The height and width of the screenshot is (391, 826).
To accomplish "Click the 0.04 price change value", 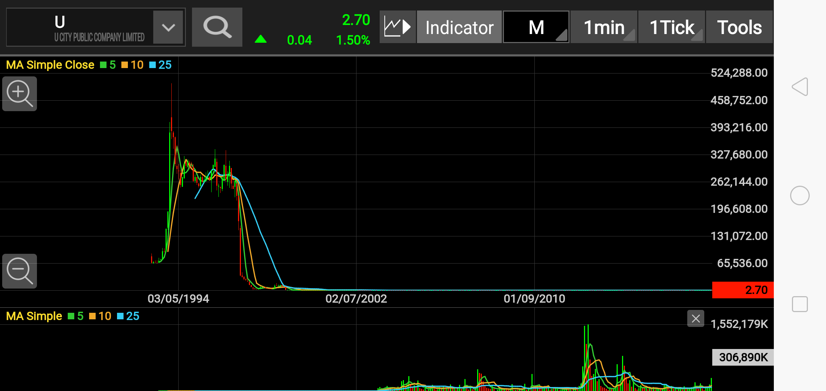I will [299, 40].
